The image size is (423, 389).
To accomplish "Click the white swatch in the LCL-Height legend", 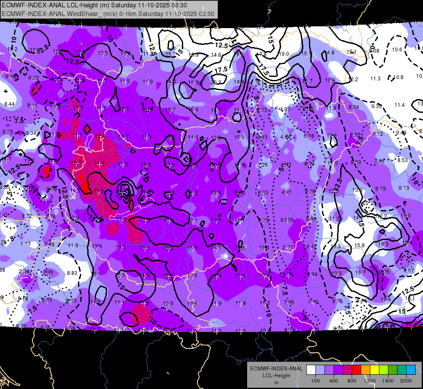I will coord(311,370).
